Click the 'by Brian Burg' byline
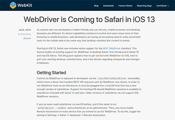Image resolution: width=175 pixels, height=120 pixels. point(24,34)
